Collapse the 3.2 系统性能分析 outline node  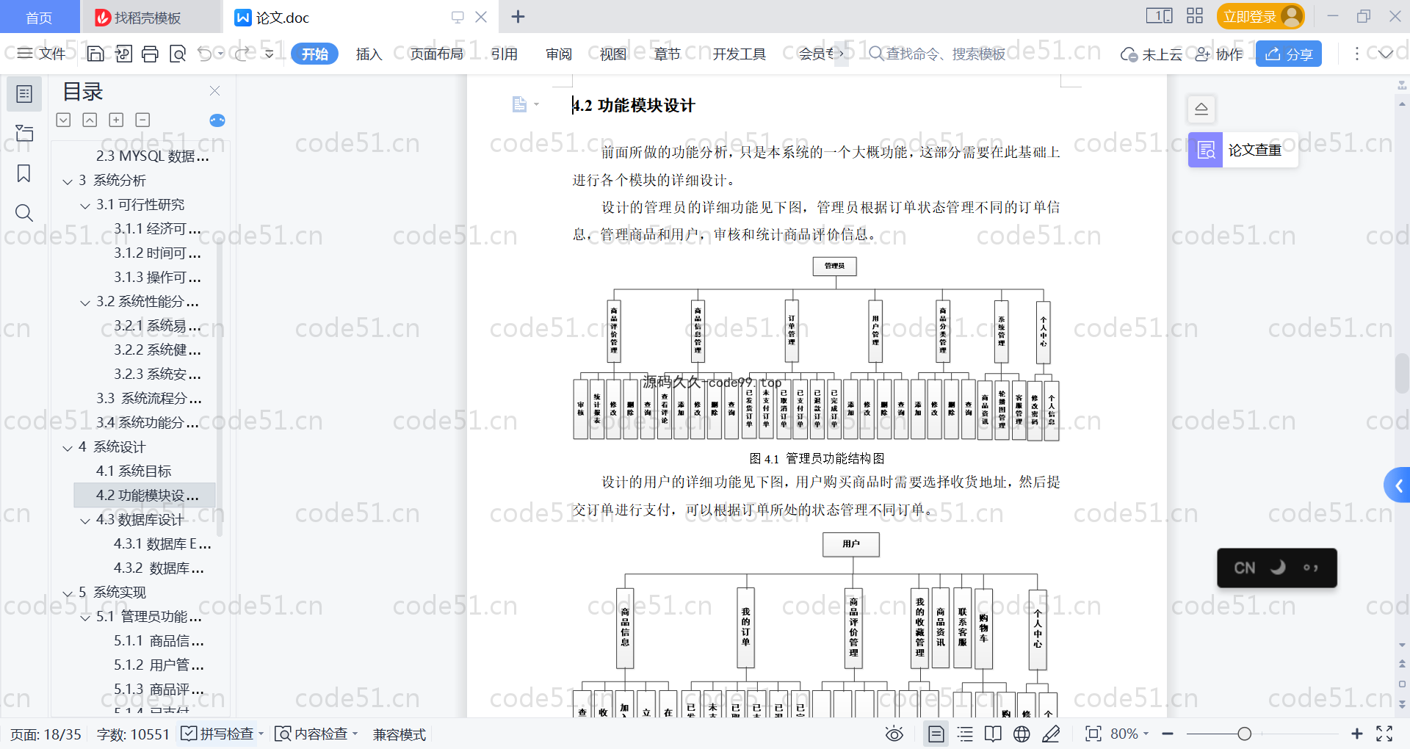(x=85, y=302)
